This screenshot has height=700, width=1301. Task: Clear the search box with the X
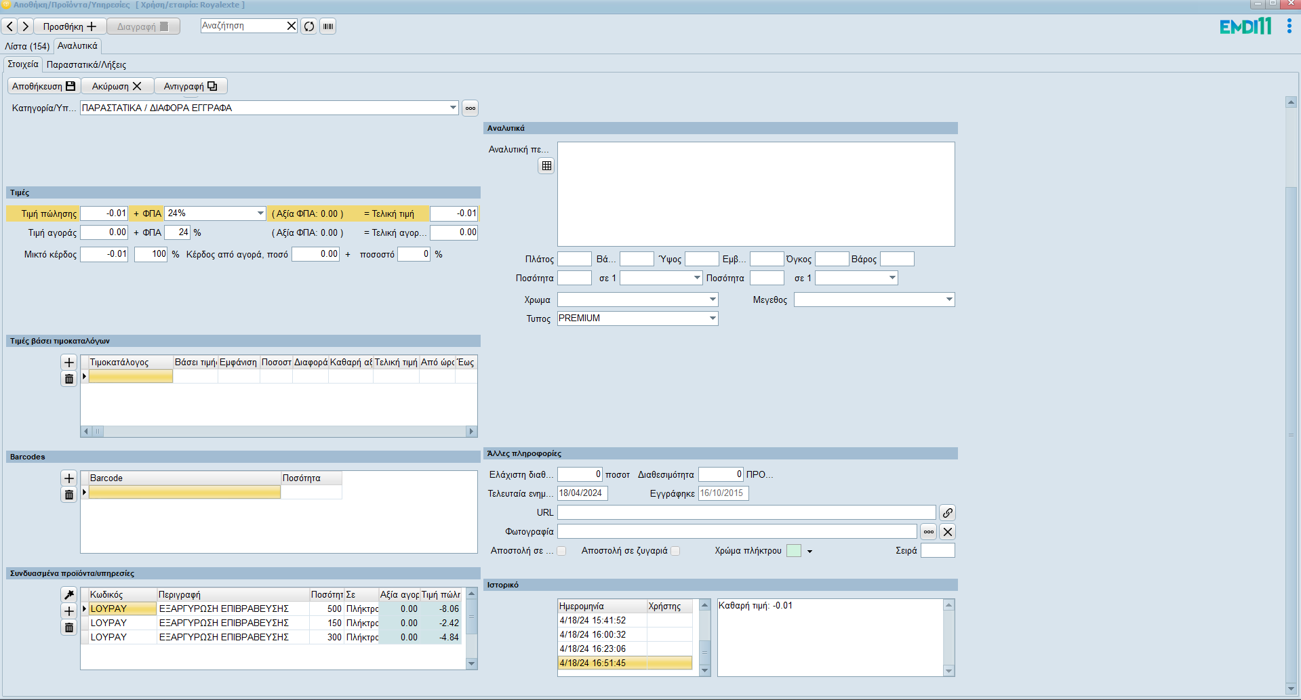(x=292, y=26)
